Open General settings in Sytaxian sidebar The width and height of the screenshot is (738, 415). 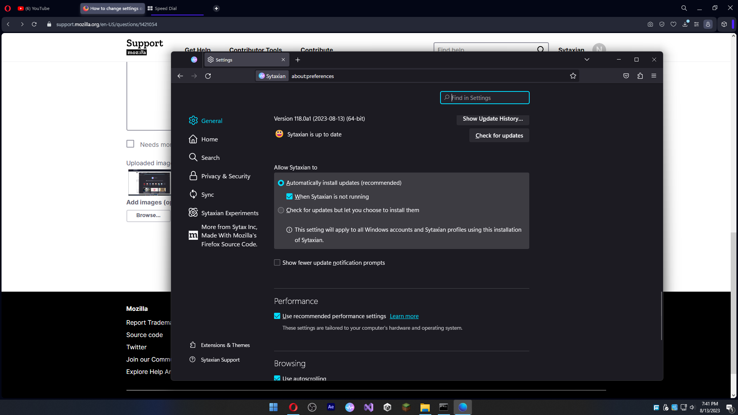click(x=206, y=121)
